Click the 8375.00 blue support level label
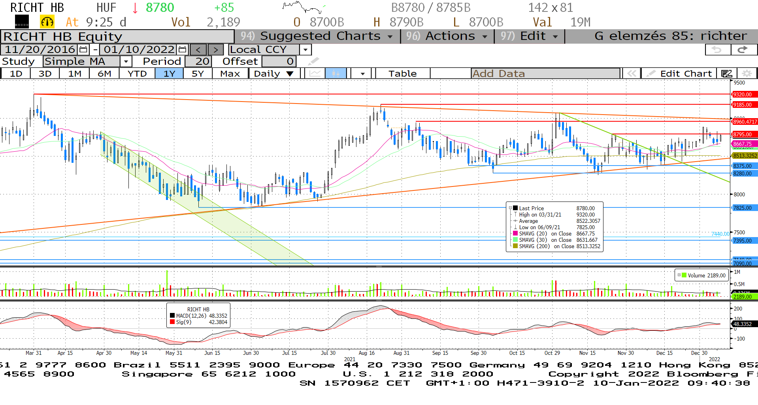 click(745, 166)
